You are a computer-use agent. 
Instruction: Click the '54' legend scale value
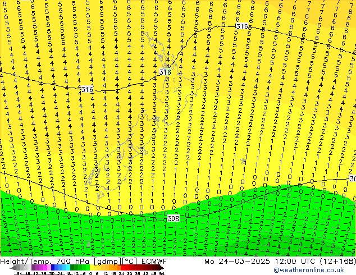pyautogui.click(x=162, y=273)
